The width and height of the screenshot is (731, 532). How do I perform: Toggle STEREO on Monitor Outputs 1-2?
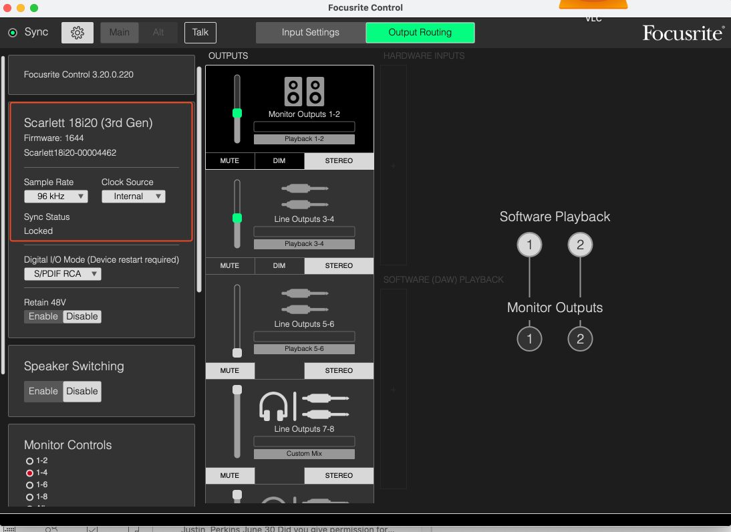pyautogui.click(x=339, y=161)
